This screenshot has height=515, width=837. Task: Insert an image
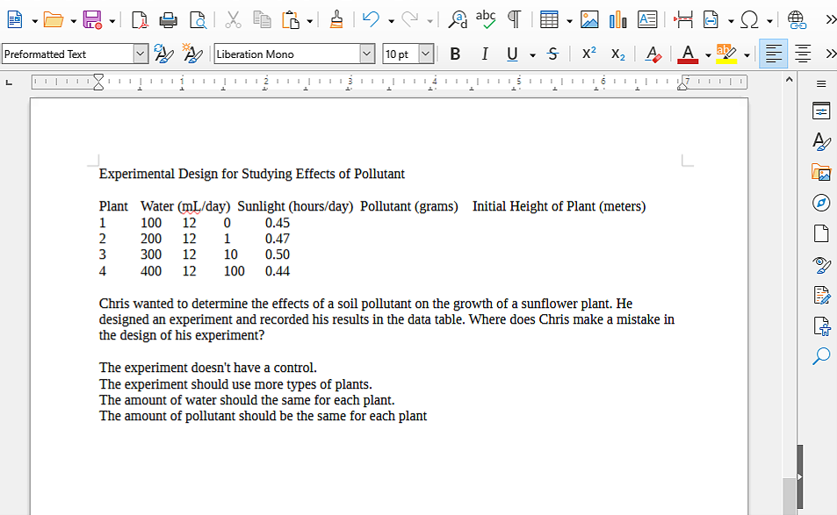coord(589,20)
